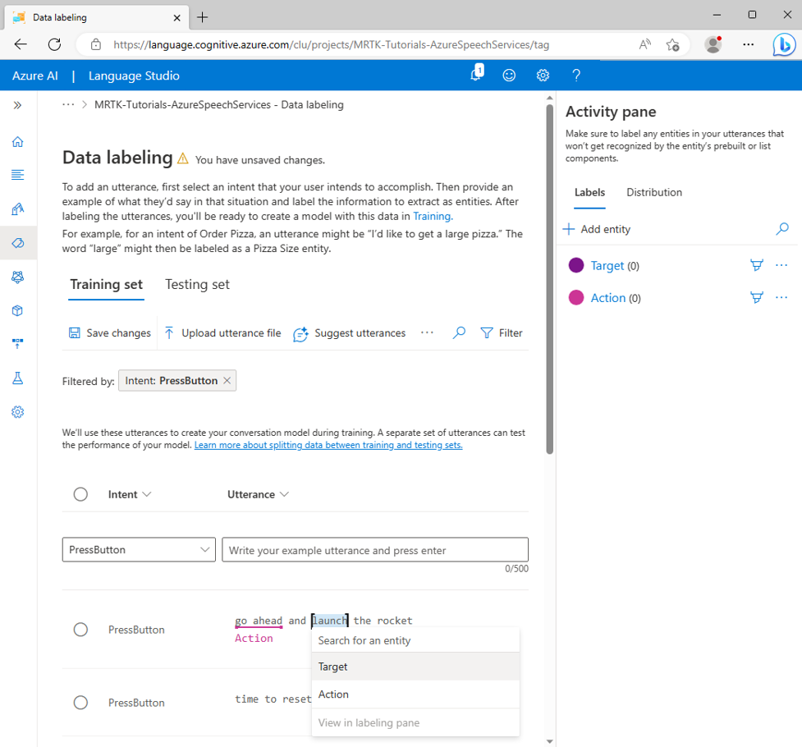Sort by Intent column chevron

[147, 494]
